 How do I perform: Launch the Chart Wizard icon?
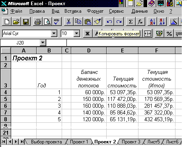coord(174,21)
